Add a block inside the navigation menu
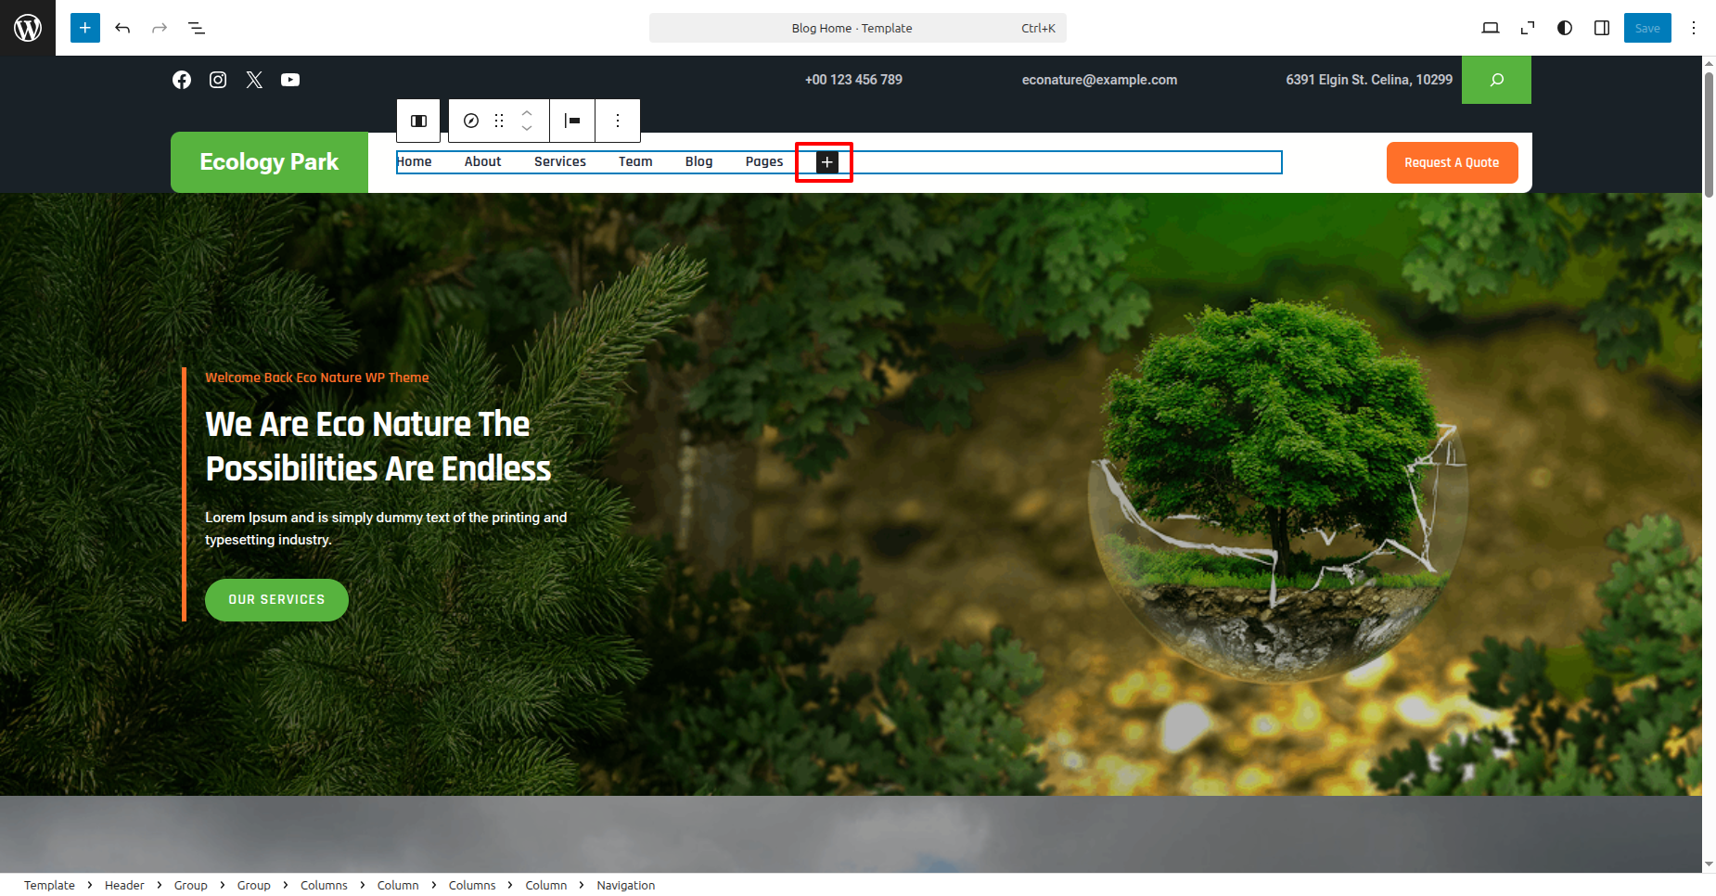This screenshot has height=896, width=1716. pyautogui.click(x=826, y=162)
